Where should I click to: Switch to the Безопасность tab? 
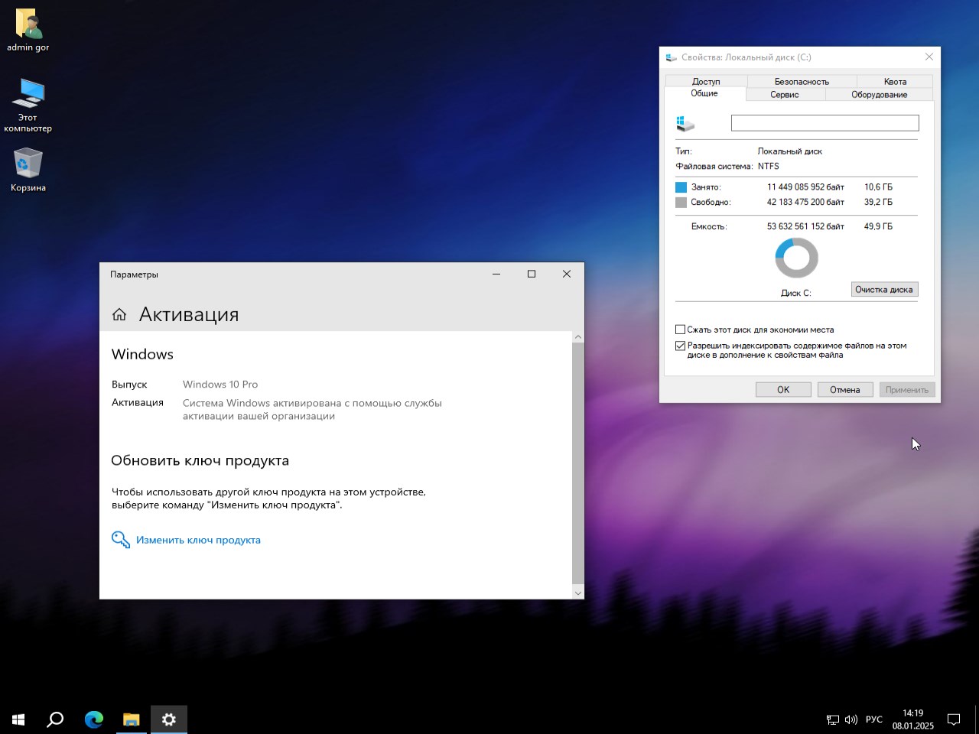pos(800,81)
